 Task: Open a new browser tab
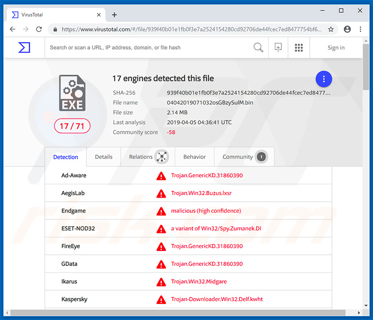pyautogui.click(x=114, y=15)
